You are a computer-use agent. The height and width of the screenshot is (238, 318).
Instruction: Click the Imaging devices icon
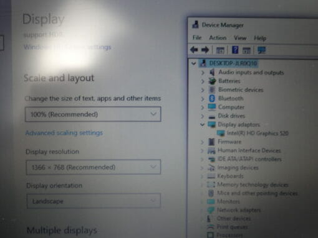[x=211, y=168]
